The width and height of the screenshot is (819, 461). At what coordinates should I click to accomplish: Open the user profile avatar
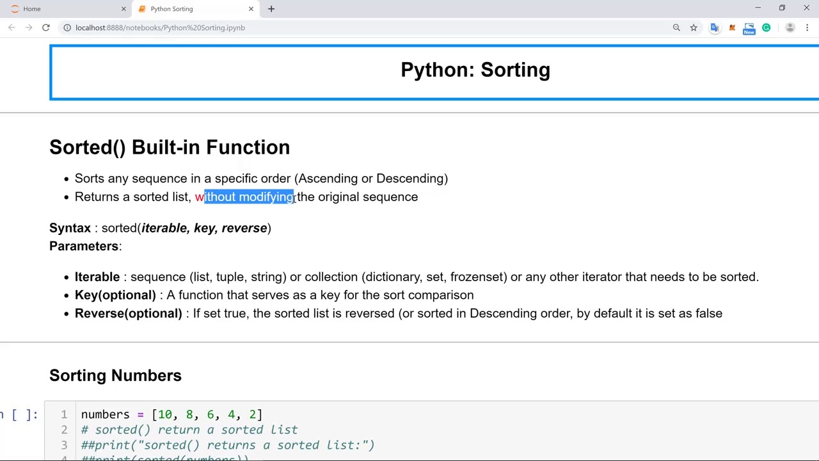[790, 28]
